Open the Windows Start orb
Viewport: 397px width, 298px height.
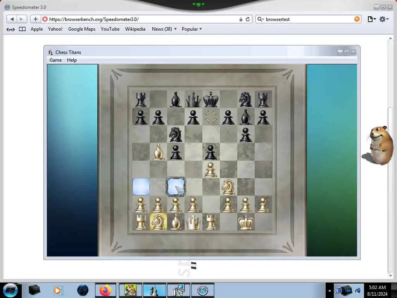[x=10, y=290]
